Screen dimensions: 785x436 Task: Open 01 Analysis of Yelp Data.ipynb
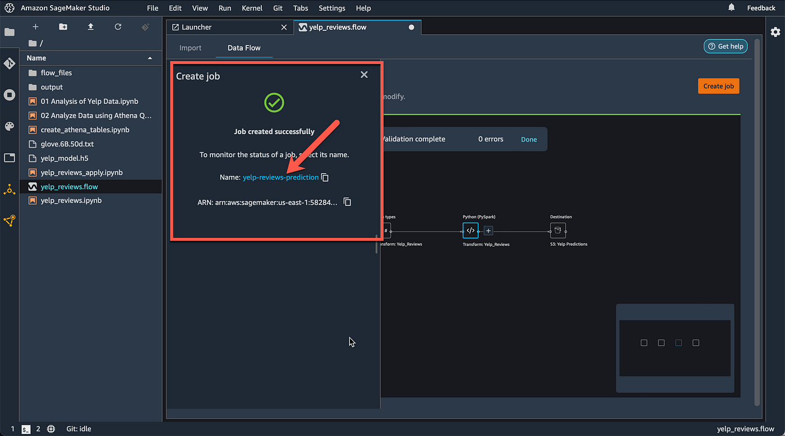tap(90, 102)
